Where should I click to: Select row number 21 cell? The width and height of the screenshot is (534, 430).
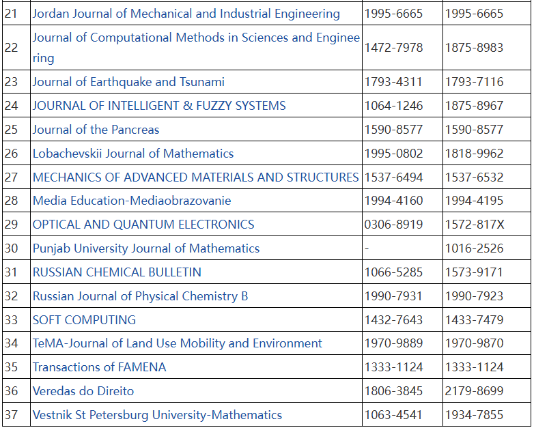[x=16, y=14]
